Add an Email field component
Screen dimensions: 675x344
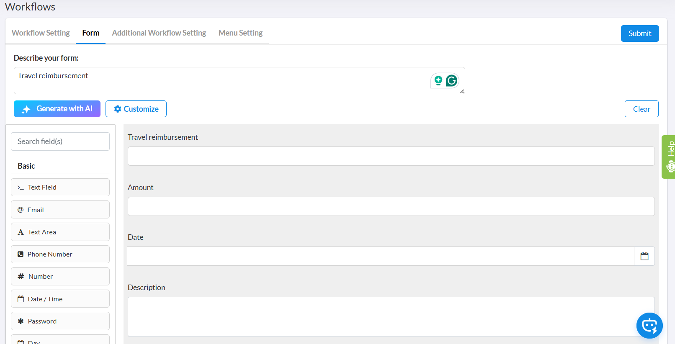(x=60, y=210)
